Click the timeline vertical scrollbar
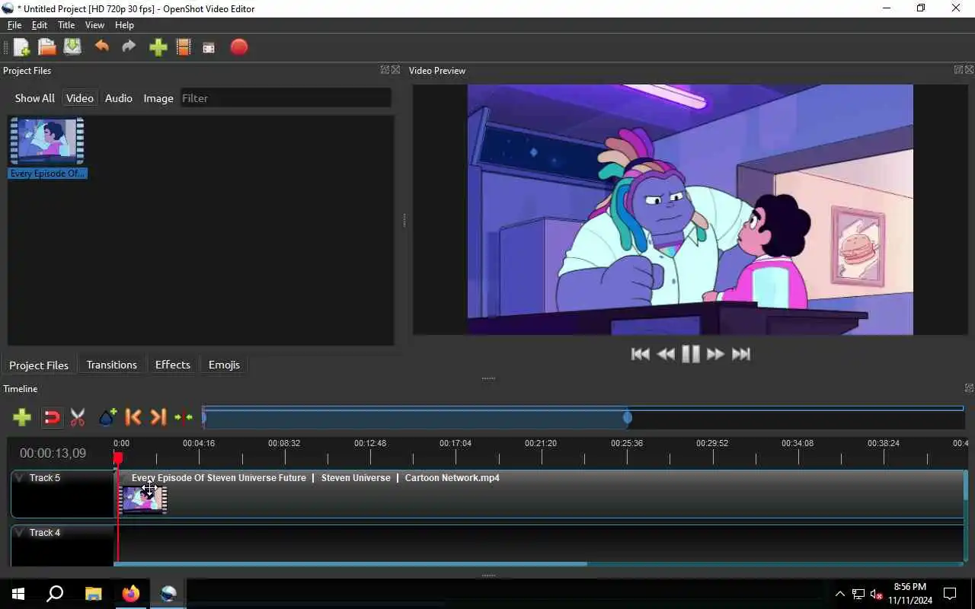This screenshot has width=975, height=609. [x=966, y=485]
